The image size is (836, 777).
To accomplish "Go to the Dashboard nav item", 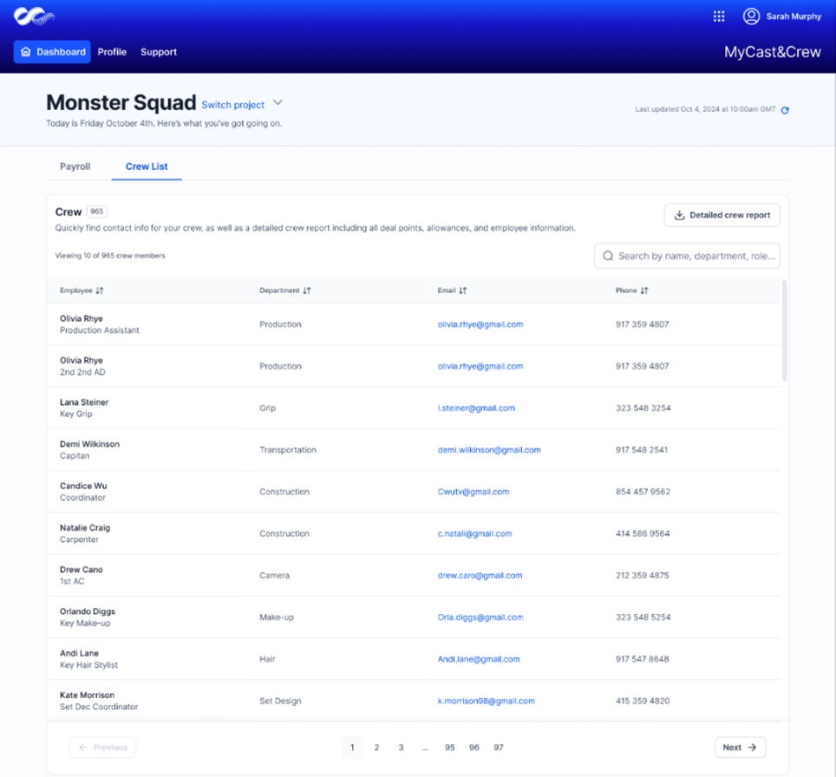I will [x=52, y=52].
